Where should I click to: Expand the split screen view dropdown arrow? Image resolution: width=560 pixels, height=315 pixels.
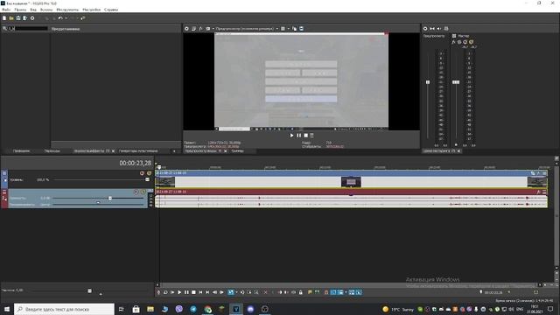[213, 29]
